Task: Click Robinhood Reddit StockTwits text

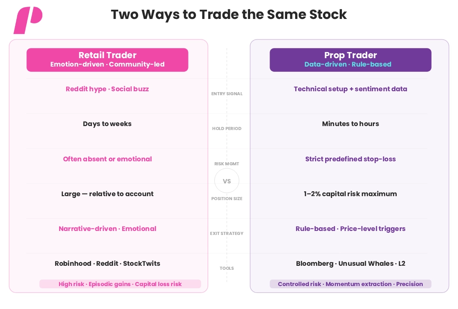Action: pos(107,264)
